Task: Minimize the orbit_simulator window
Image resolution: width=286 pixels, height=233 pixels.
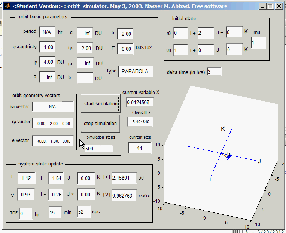Action: (x=262, y=6)
